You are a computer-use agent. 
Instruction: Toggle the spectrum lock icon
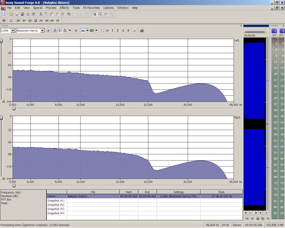76,30
